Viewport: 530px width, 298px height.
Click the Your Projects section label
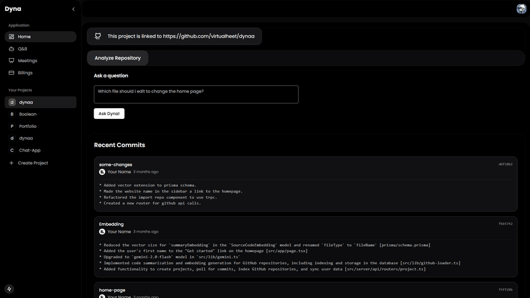click(20, 90)
